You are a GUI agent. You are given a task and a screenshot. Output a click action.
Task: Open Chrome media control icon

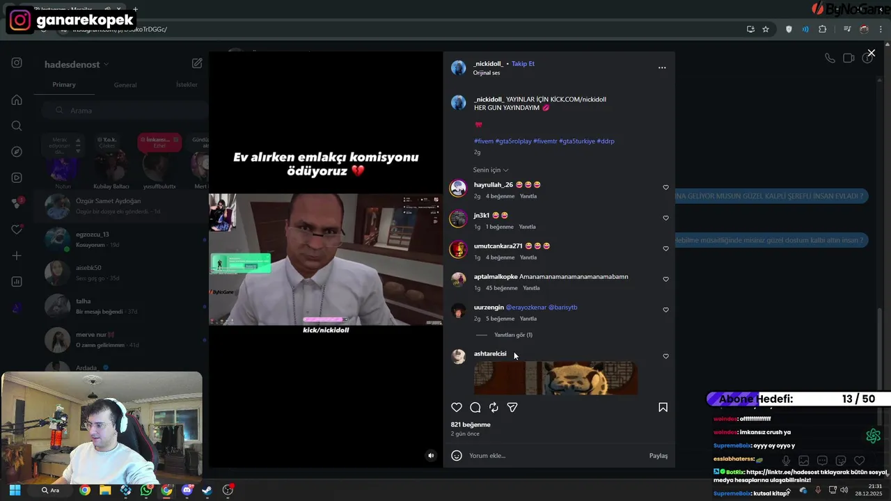847,29
